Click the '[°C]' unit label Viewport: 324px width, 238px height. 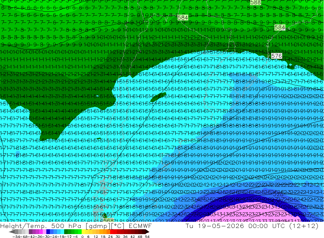pyautogui.click(x=118, y=226)
